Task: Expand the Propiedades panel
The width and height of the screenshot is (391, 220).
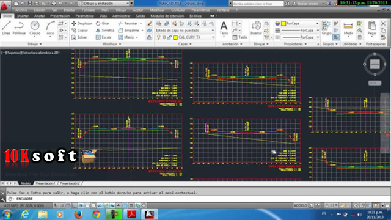Action: (295, 44)
